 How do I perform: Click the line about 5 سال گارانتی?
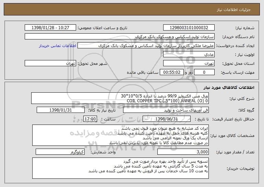[161, 166]
